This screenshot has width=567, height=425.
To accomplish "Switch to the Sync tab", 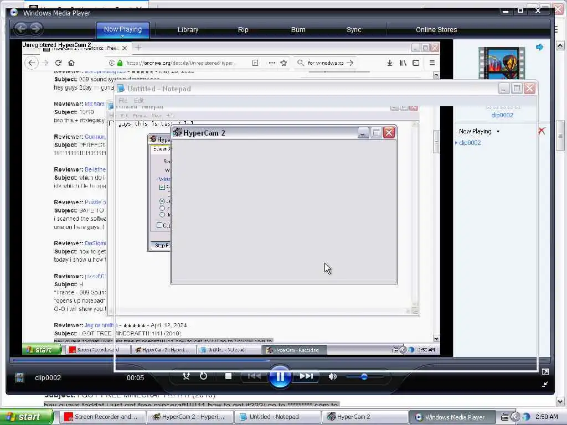I will (354, 30).
